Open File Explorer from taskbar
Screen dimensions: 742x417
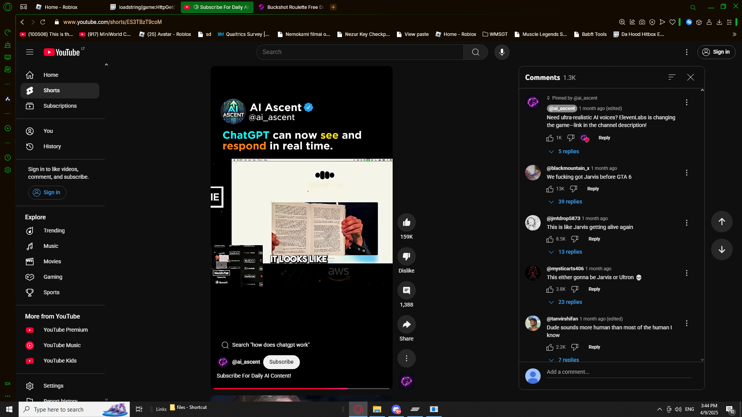click(377, 409)
